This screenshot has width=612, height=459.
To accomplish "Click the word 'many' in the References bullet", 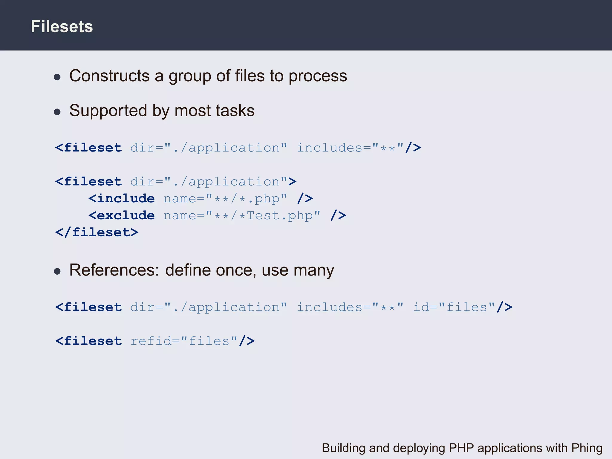I will click(x=313, y=271).
